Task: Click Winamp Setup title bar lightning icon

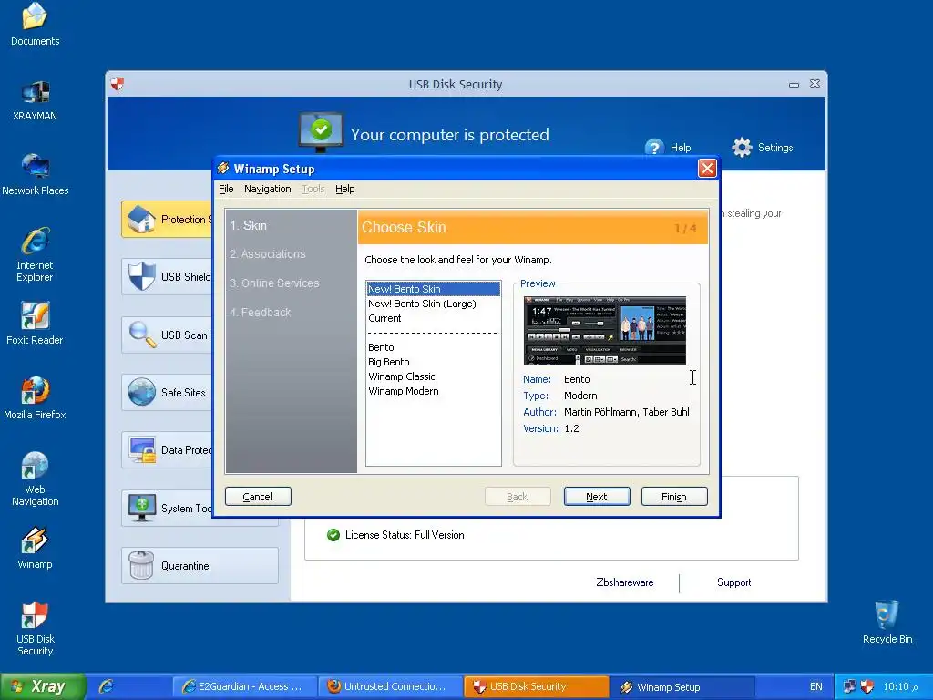Action: click(223, 169)
